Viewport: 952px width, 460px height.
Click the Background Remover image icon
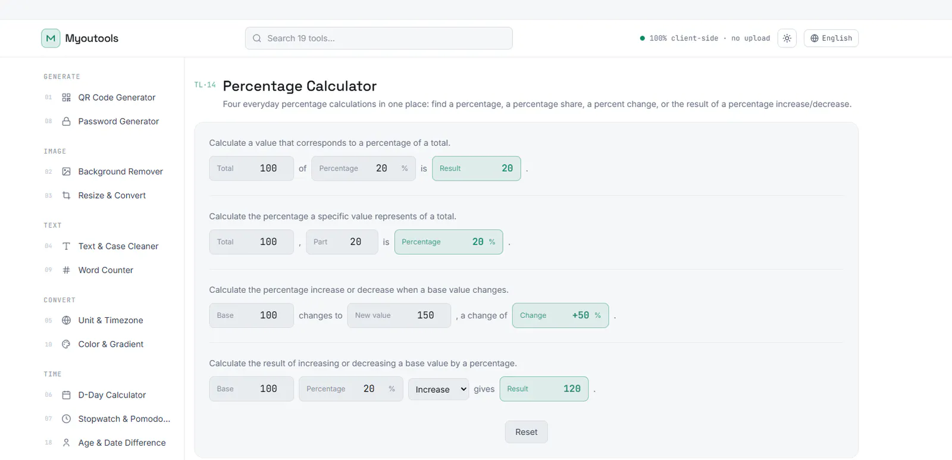tap(67, 171)
